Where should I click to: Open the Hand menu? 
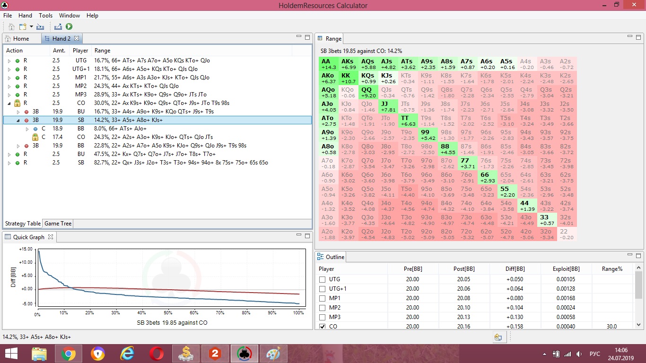(x=25, y=16)
